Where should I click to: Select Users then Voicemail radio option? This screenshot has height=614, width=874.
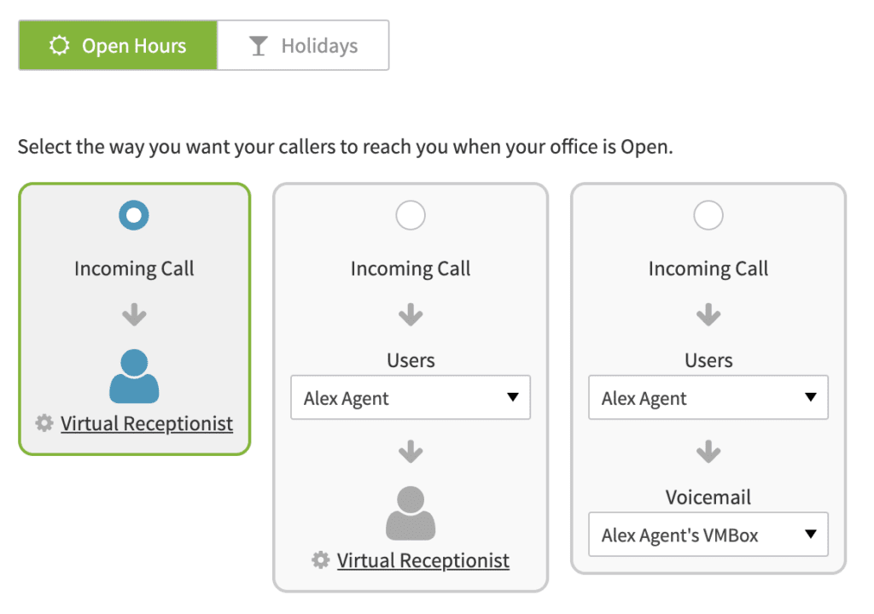(708, 215)
